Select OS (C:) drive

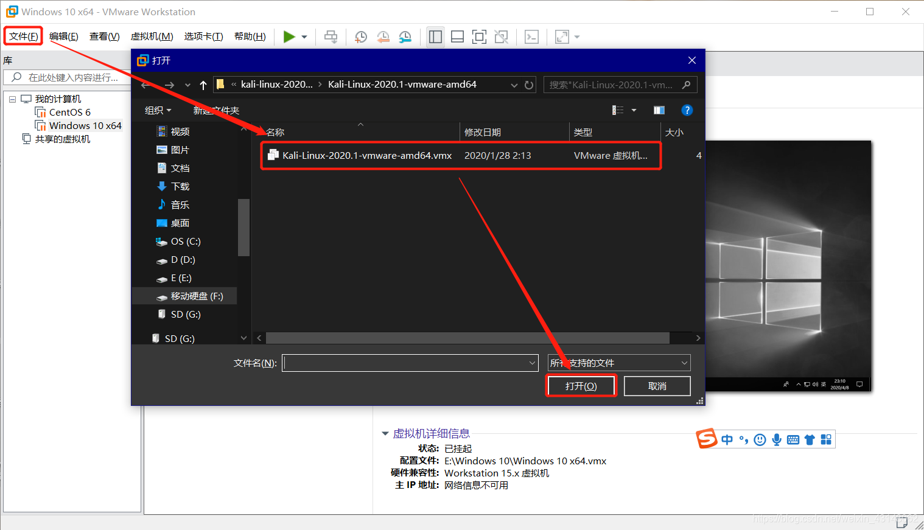point(184,241)
